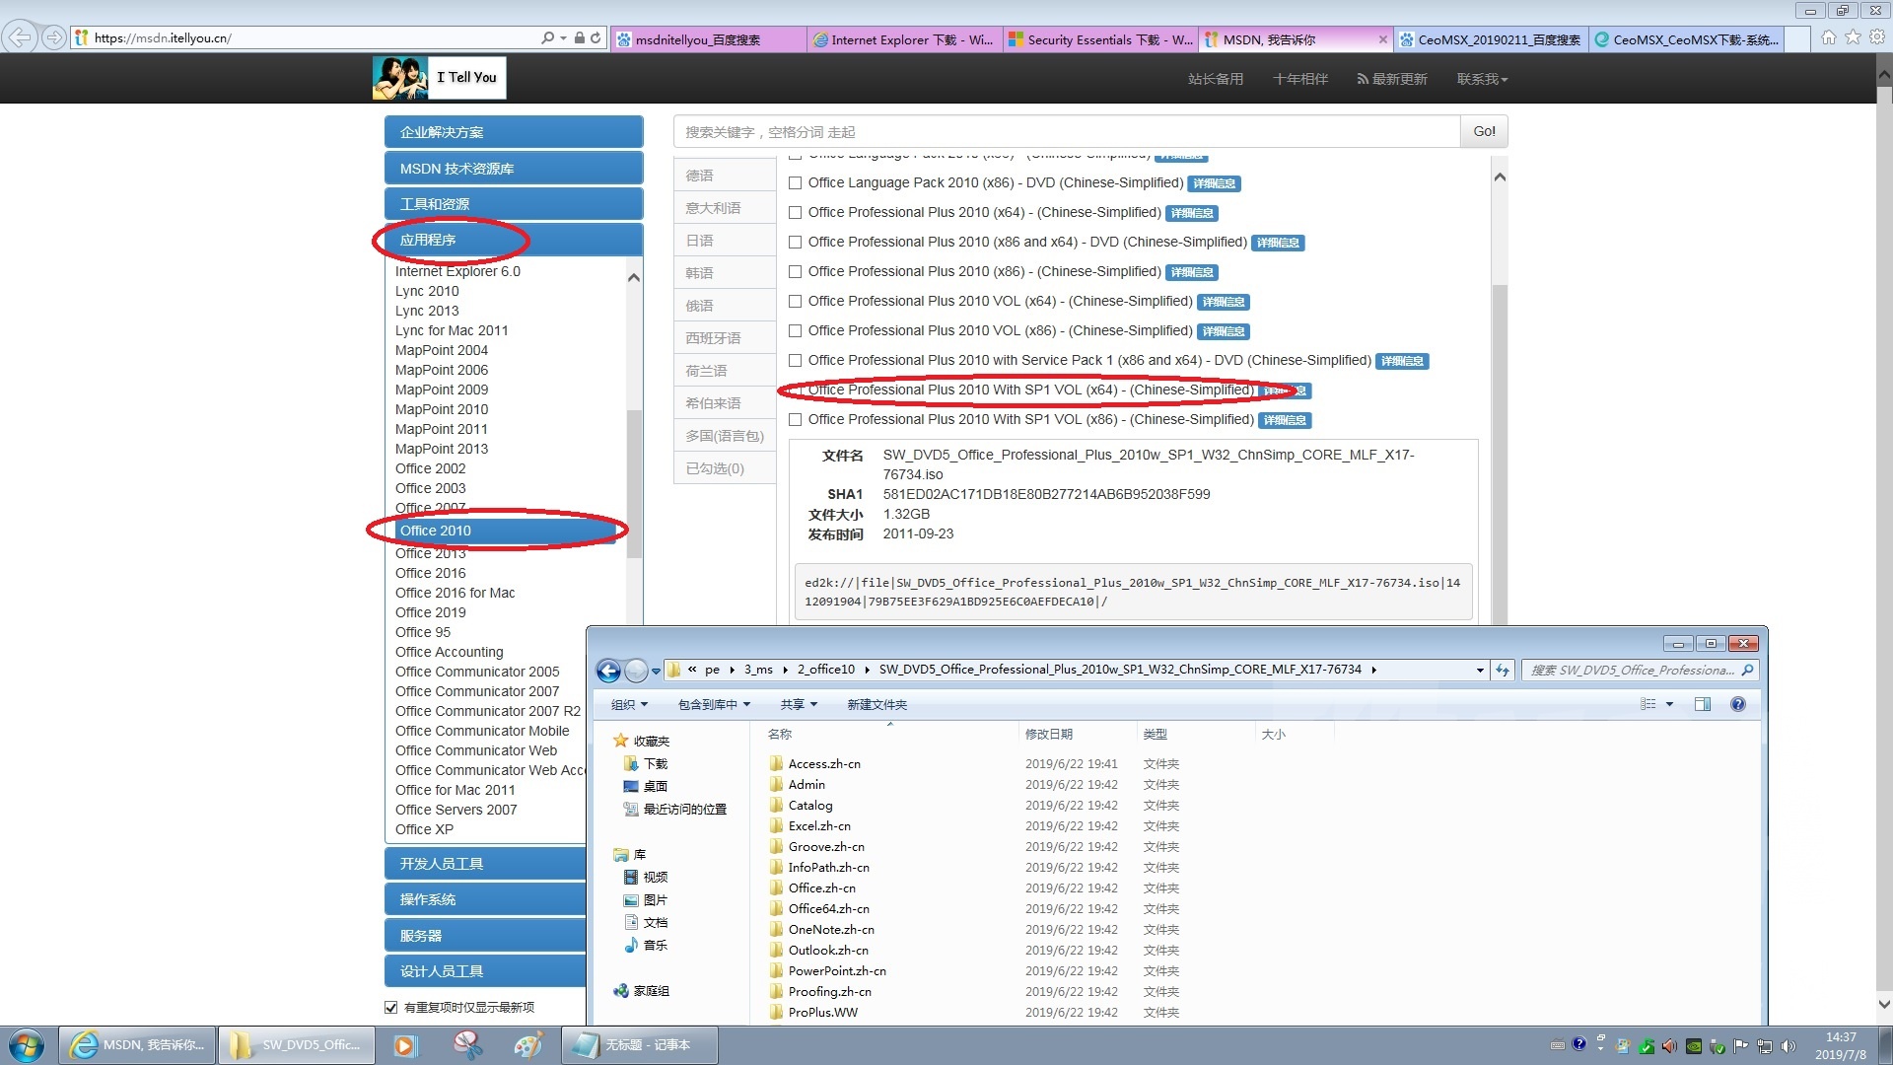
Task: Open the 联系我 dropdown in site header
Action: 1482,79
